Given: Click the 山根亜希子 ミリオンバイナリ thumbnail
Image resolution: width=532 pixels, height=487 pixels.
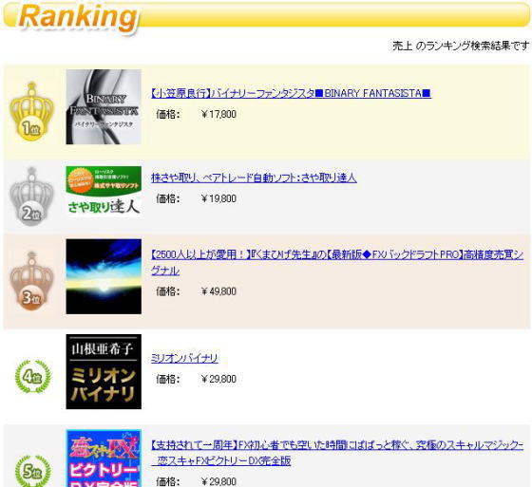Looking at the screenshot, I should [104, 372].
